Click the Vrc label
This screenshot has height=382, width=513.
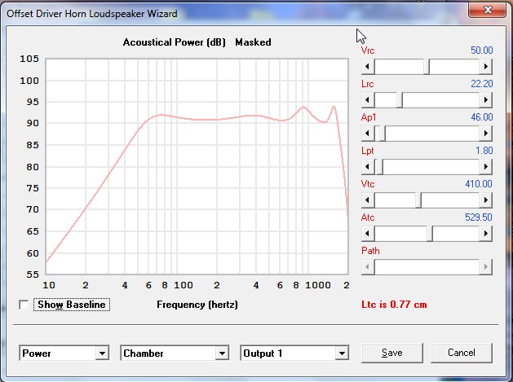(368, 50)
